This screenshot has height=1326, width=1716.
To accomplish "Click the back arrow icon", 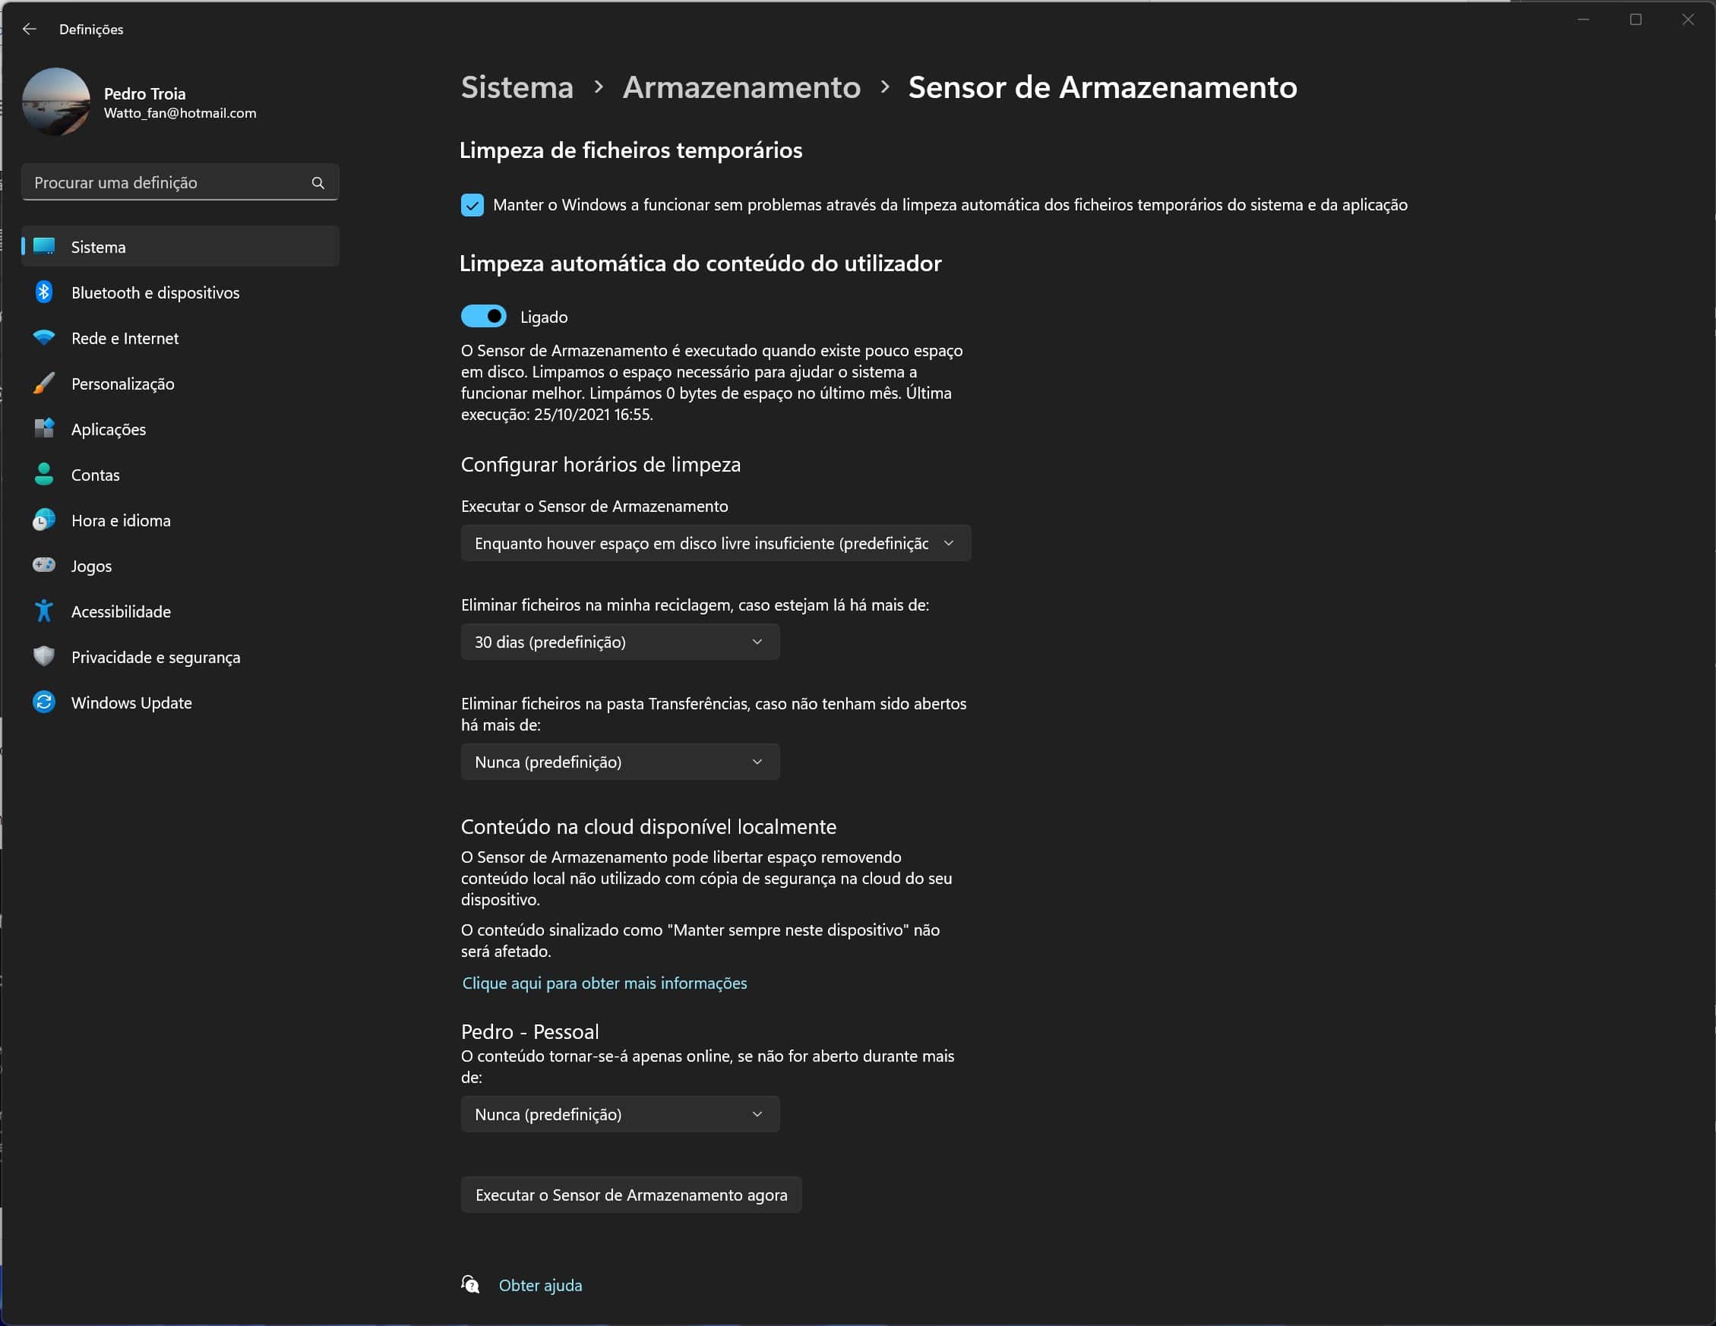I will 30,29.
